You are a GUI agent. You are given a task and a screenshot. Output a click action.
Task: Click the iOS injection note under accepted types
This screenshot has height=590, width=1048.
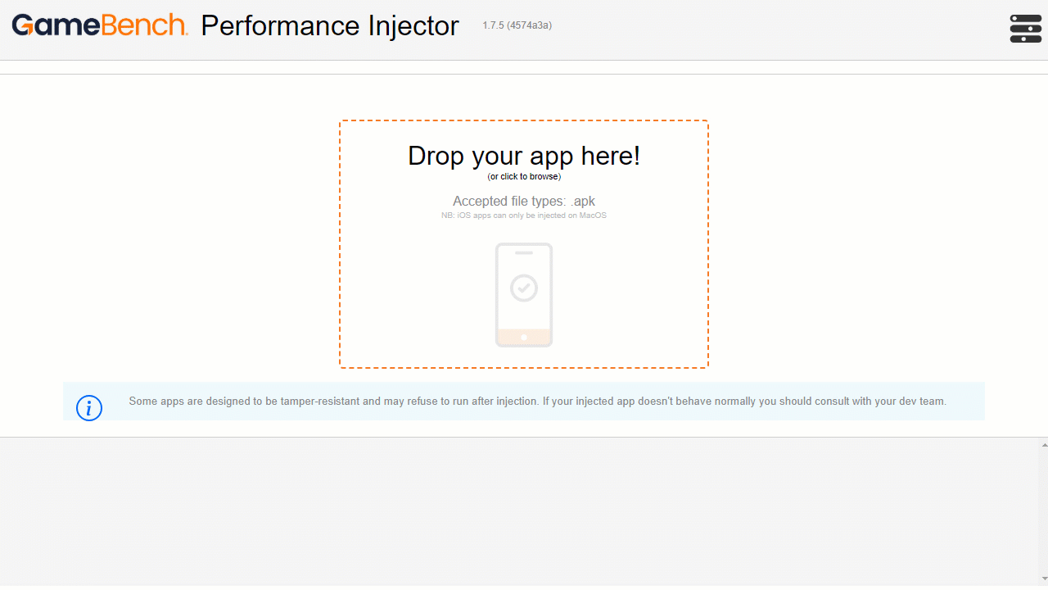[524, 215]
